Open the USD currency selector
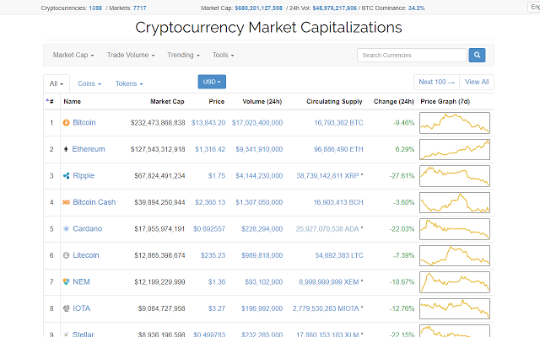Screen dimensions: 540x337 (x=212, y=82)
